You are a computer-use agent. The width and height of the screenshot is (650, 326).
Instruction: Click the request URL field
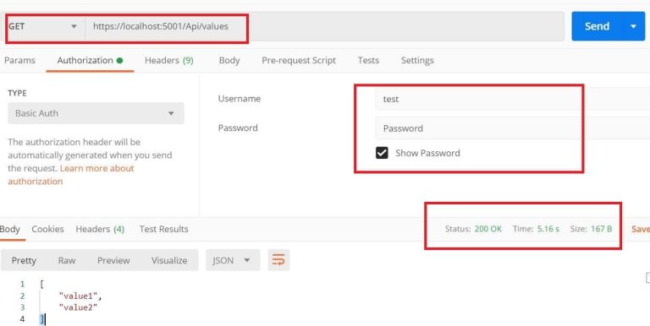point(324,26)
